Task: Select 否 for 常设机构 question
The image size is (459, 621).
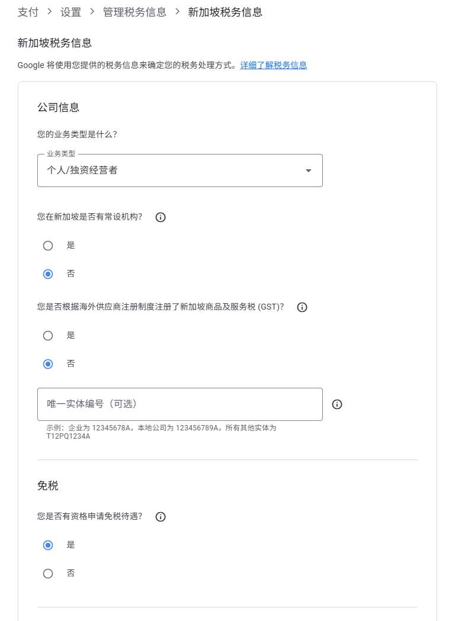Action: pyautogui.click(x=48, y=274)
